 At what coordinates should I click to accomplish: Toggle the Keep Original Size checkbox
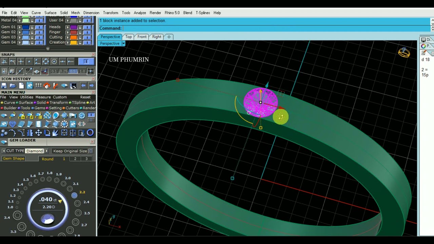[x=91, y=151]
